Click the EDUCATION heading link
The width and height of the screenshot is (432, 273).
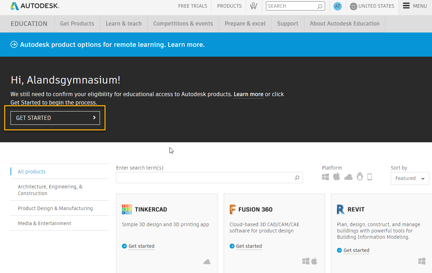pos(29,24)
